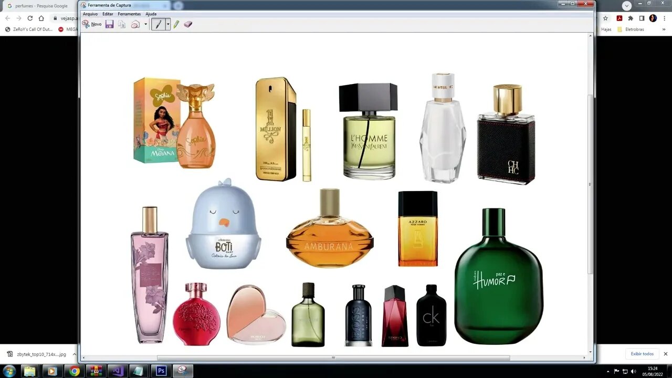This screenshot has width=672, height=378.
Task: Save the capture with the floppy disk icon
Action: 109,24
